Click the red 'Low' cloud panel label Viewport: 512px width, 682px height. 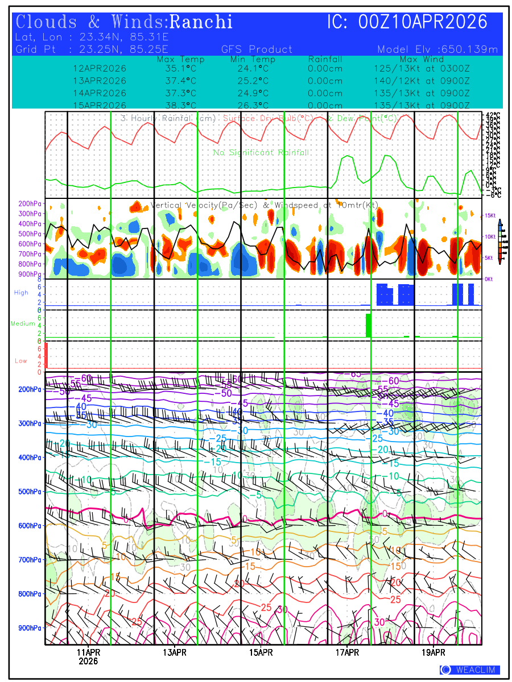[x=21, y=361]
